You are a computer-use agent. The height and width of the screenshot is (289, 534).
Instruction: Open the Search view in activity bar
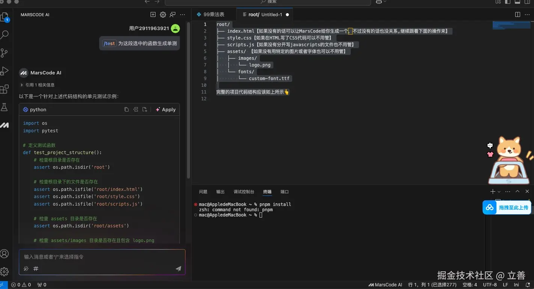pyautogui.click(x=5, y=35)
